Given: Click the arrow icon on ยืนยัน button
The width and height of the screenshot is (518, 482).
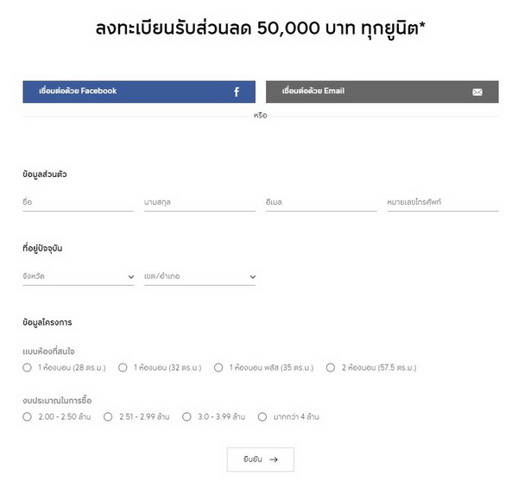Looking at the screenshot, I should click(x=274, y=460).
